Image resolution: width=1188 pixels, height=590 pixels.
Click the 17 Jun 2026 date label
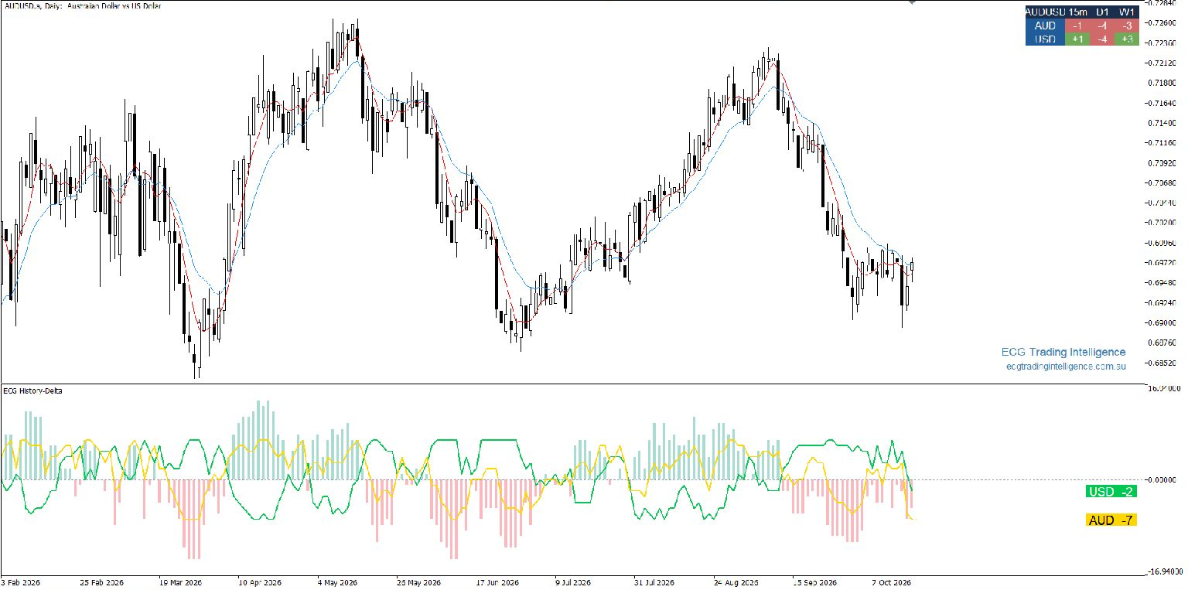point(497,582)
